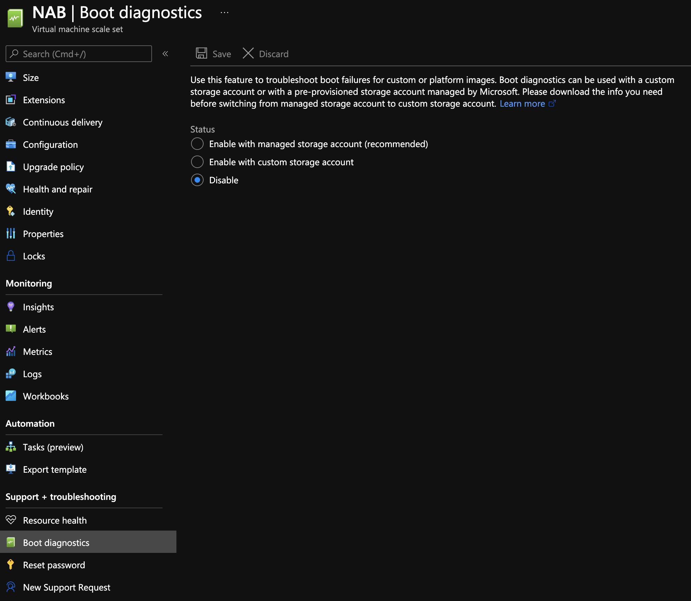Image resolution: width=691 pixels, height=601 pixels.
Task: Collapse the sidebar with double-chevron button
Action: point(165,54)
